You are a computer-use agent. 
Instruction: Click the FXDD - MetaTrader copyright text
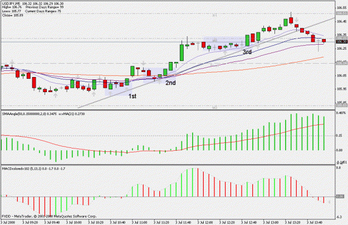tap(49, 216)
